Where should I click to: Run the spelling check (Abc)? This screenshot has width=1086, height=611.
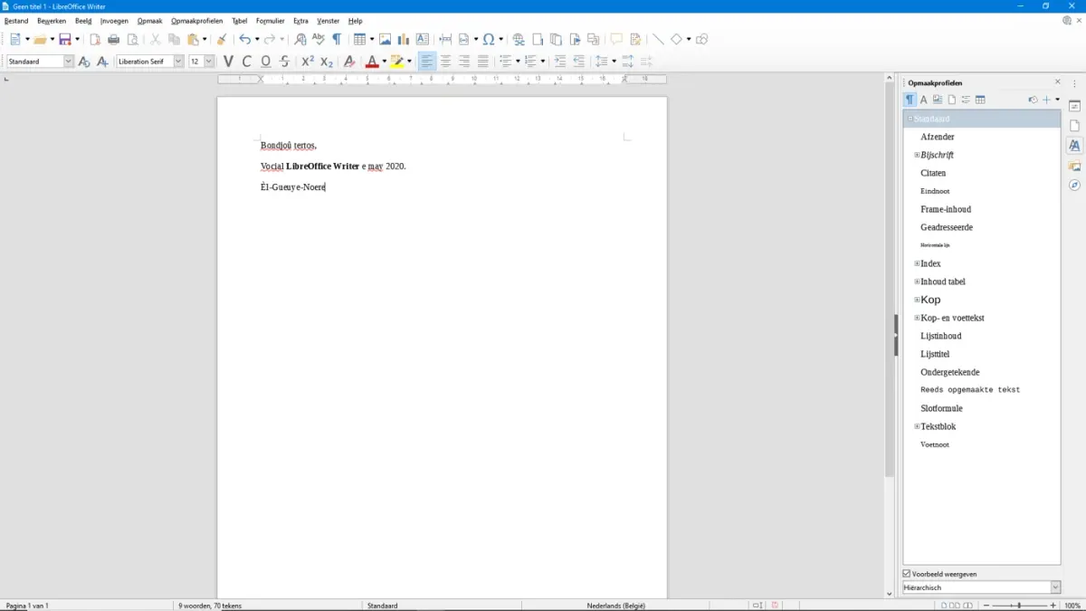pyautogui.click(x=319, y=39)
